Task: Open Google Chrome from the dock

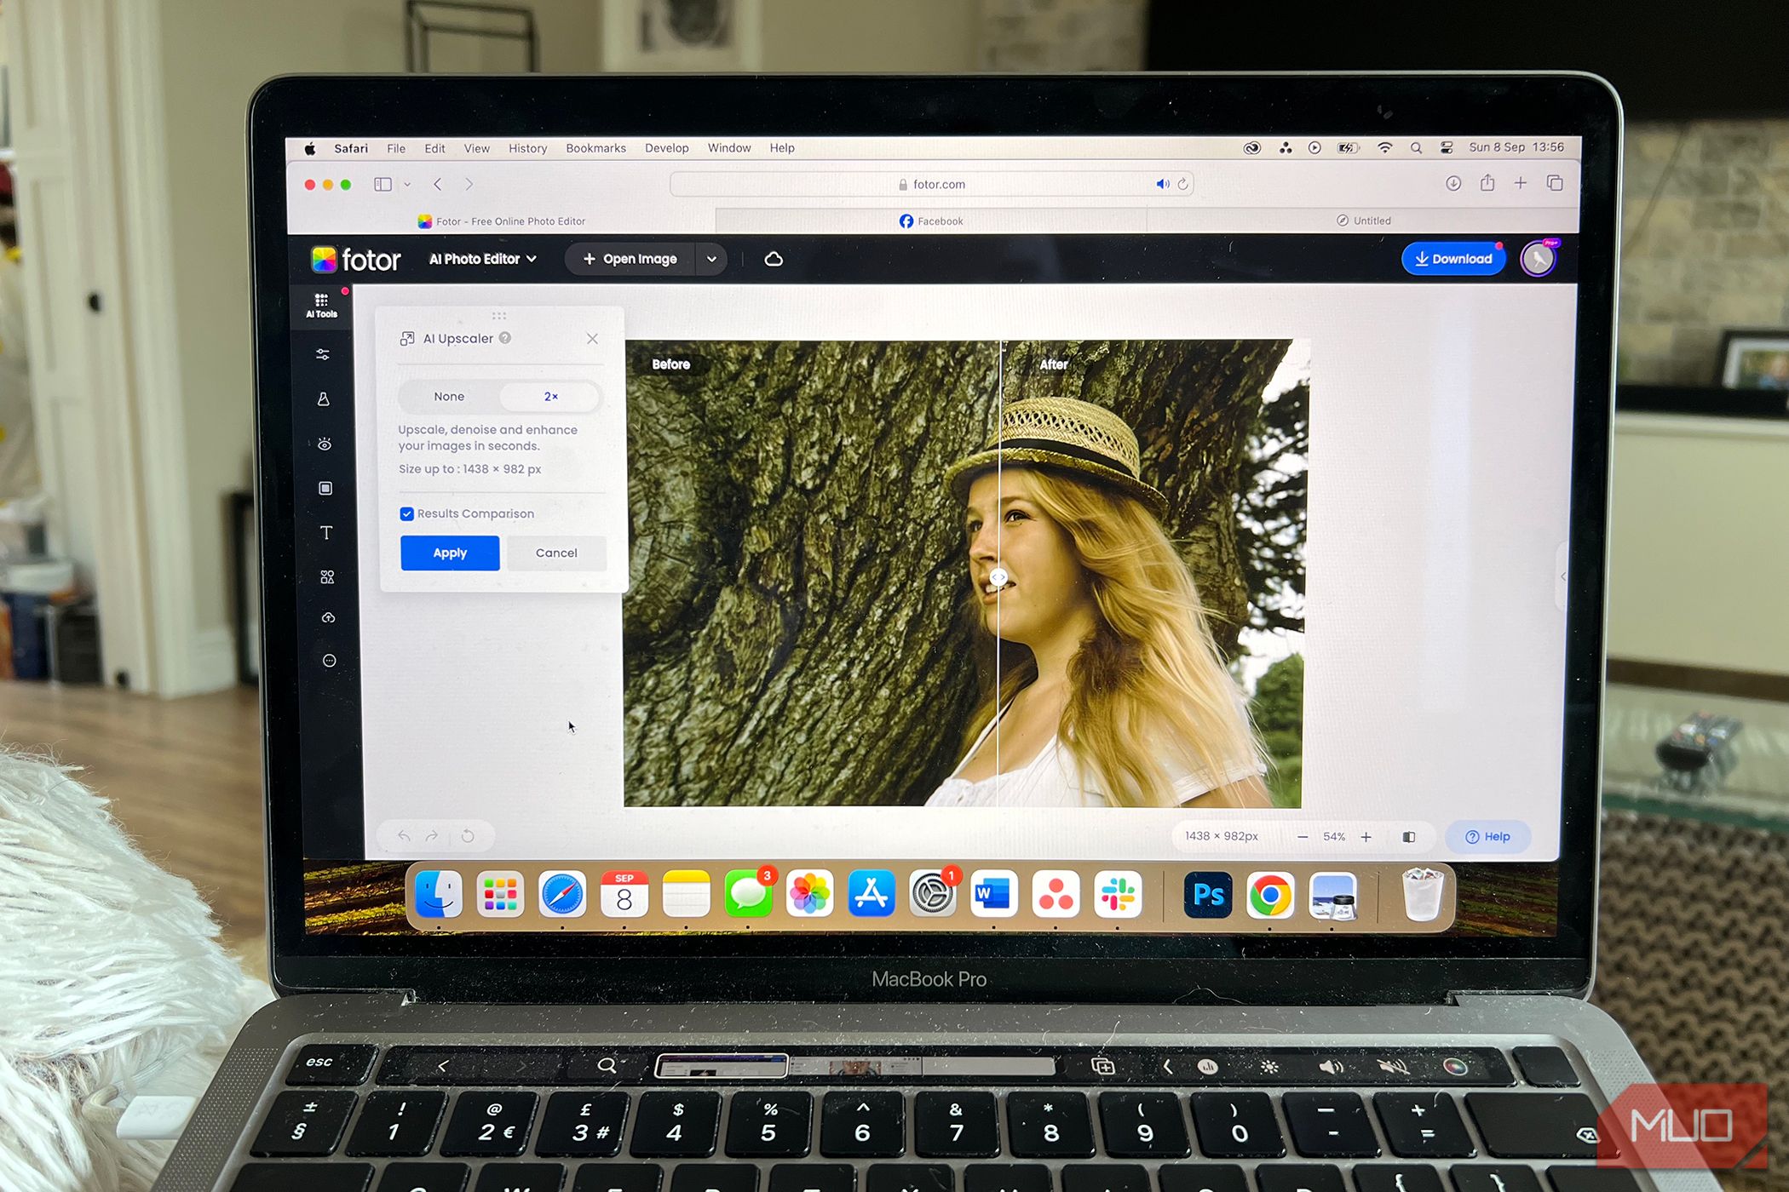Action: point(1270,895)
